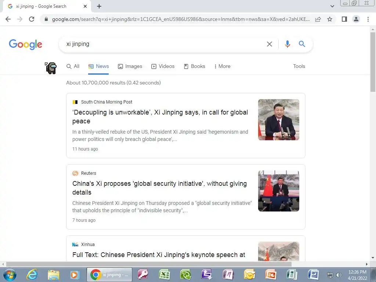The height and width of the screenshot is (282, 376).
Task: Open the 'Decoupling is unworkable' SCMP headline
Action: [x=160, y=117]
